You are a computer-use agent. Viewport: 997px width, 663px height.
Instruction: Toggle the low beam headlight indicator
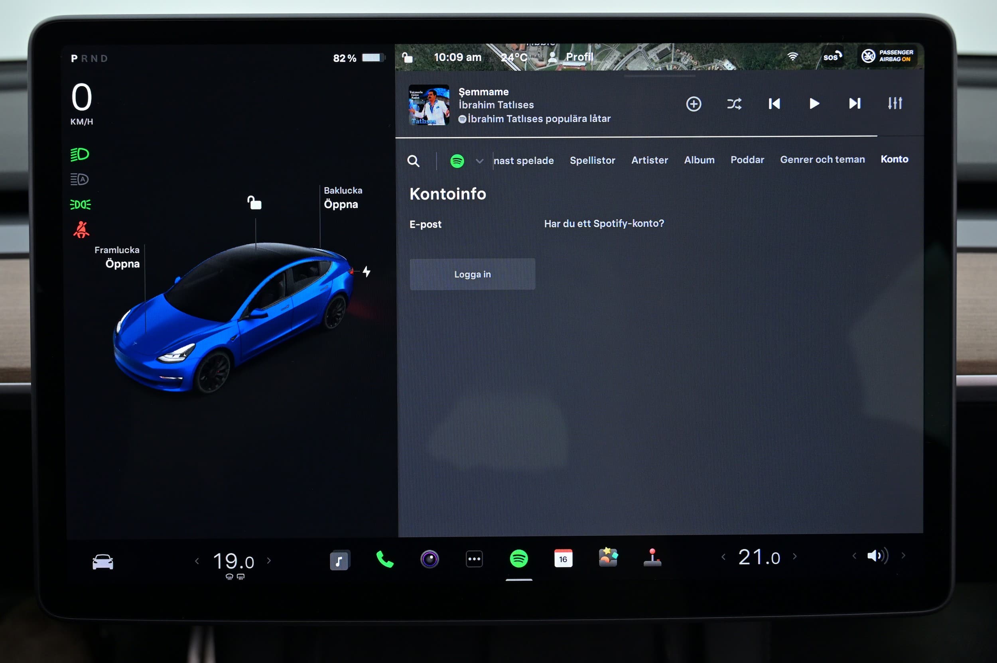(79, 154)
